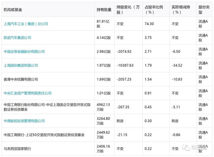The width and height of the screenshot is (214, 157).
Task: Click the -267.35 share change cell
Action: click(123, 107)
